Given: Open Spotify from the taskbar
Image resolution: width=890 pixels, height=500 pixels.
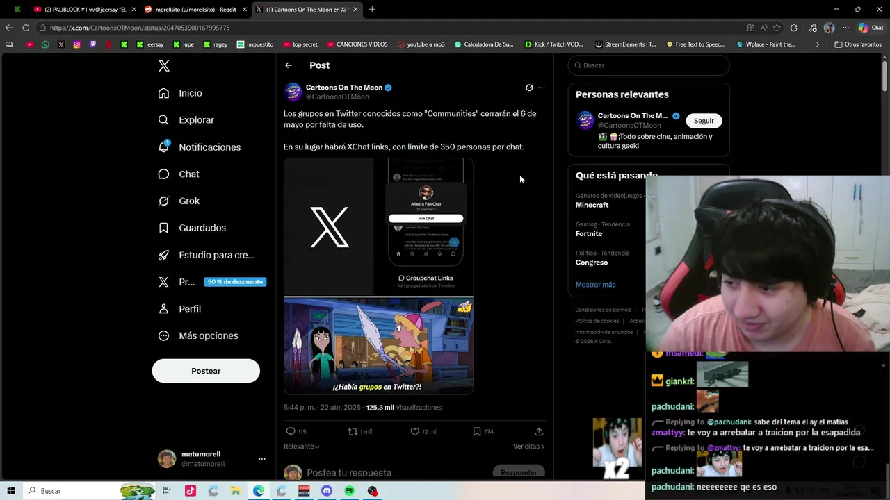Looking at the screenshot, I should (x=350, y=491).
